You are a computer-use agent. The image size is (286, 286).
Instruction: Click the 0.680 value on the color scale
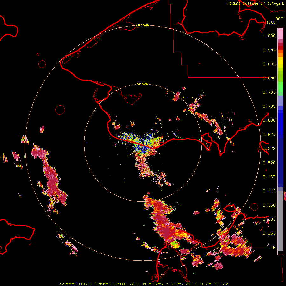269,120
